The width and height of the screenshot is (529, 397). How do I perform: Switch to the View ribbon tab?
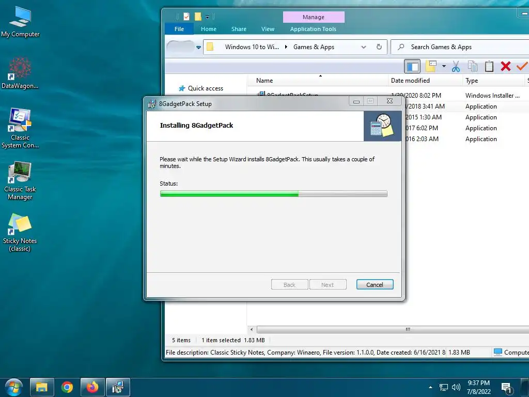268,29
